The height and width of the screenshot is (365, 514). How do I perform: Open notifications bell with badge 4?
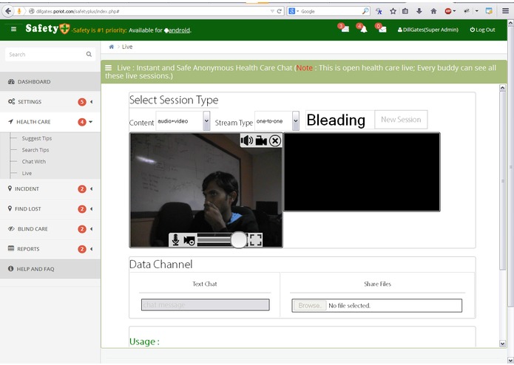click(362, 28)
